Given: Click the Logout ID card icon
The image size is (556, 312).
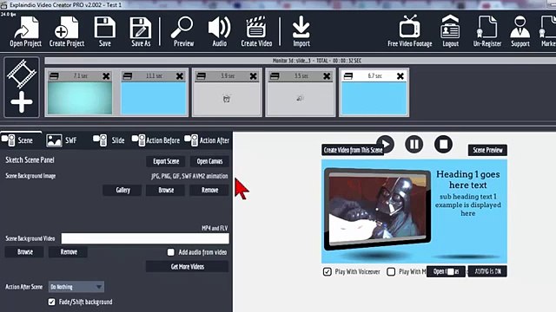Looking at the screenshot, I should pyautogui.click(x=450, y=32).
